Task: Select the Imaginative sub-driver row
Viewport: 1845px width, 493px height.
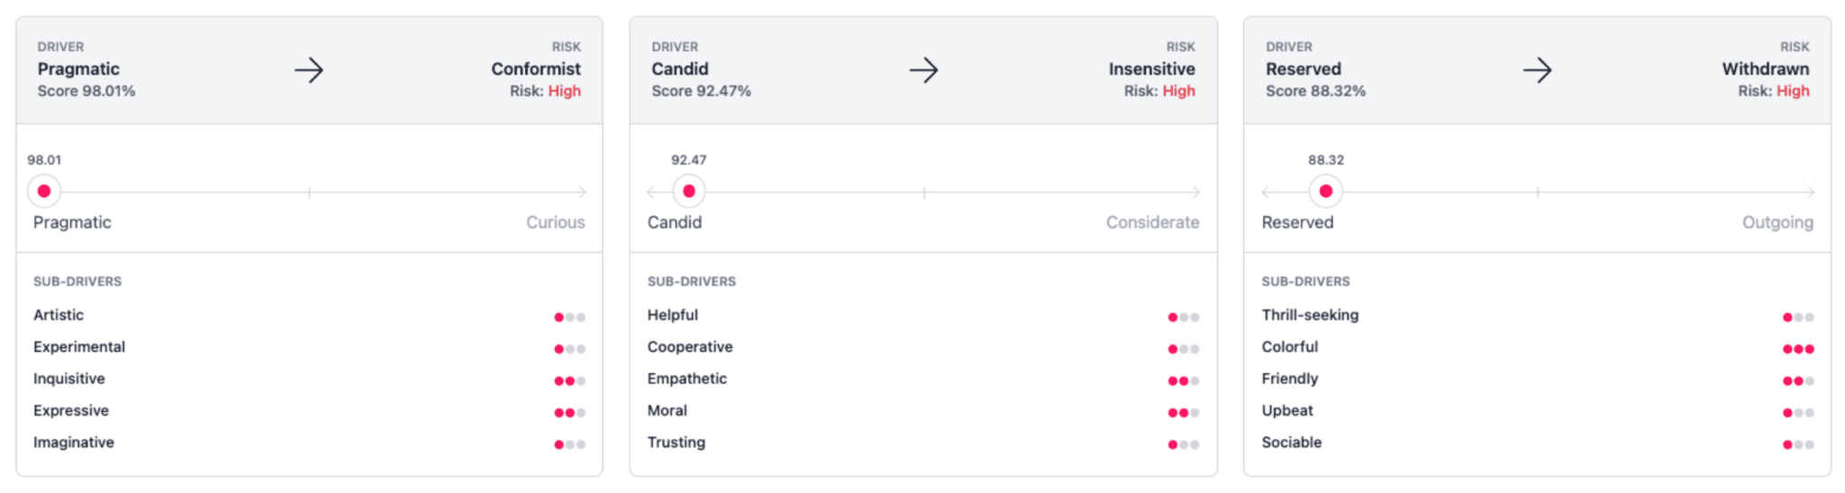Action: [74, 443]
